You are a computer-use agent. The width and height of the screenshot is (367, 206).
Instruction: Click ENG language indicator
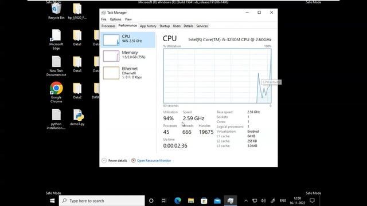pyautogui.click(x=283, y=201)
